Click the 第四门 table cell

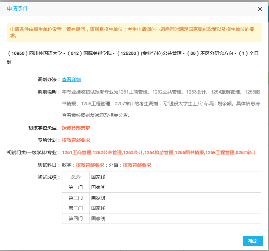click(x=76, y=218)
